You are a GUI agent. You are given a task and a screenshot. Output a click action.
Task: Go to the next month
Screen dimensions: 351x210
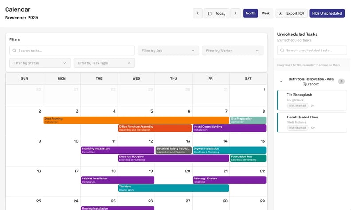[235, 13]
